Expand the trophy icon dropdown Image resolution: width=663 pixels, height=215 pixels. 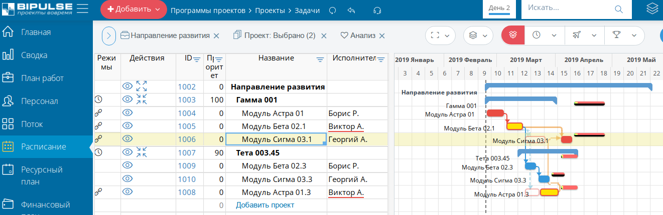pos(621,35)
